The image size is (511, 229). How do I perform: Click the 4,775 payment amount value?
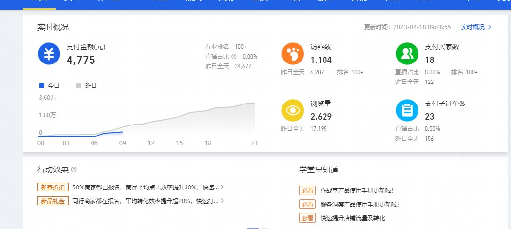point(81,60)
